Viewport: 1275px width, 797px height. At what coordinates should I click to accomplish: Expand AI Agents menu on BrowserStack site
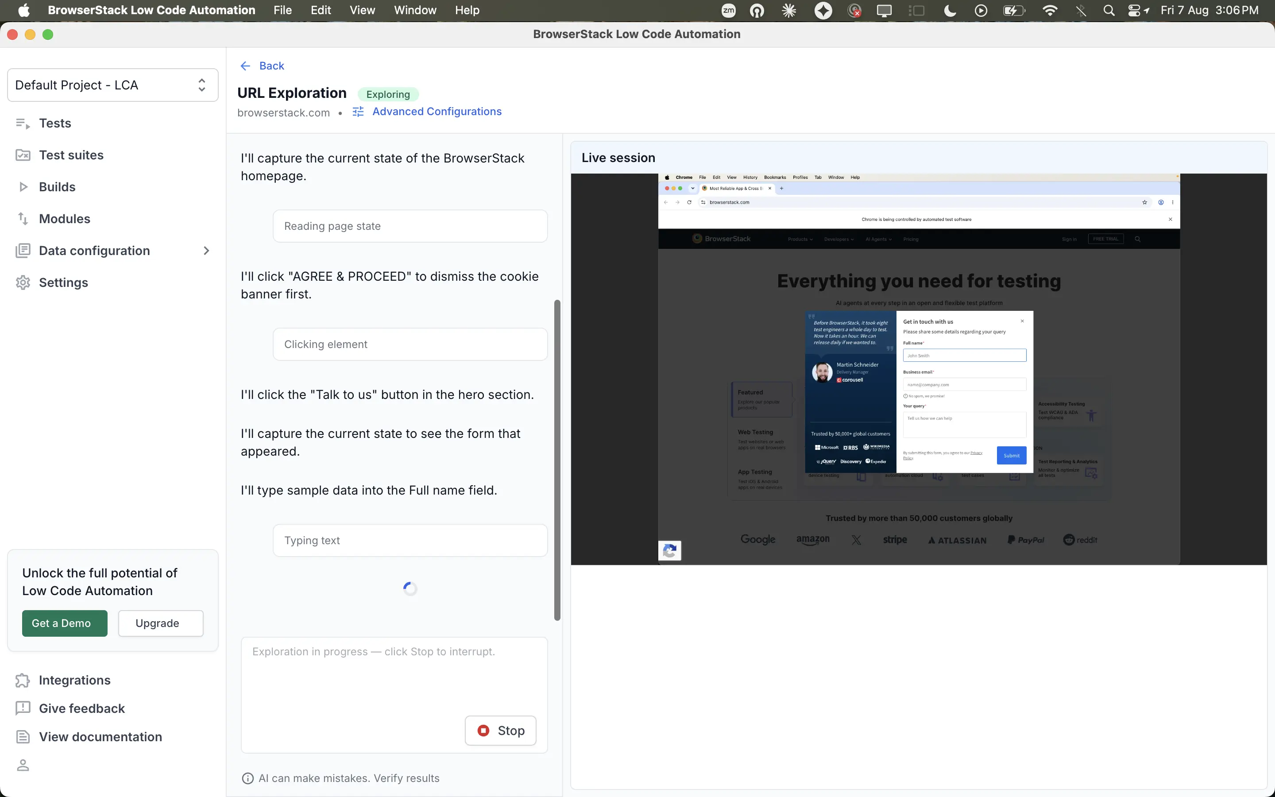(x=878, y=239)
